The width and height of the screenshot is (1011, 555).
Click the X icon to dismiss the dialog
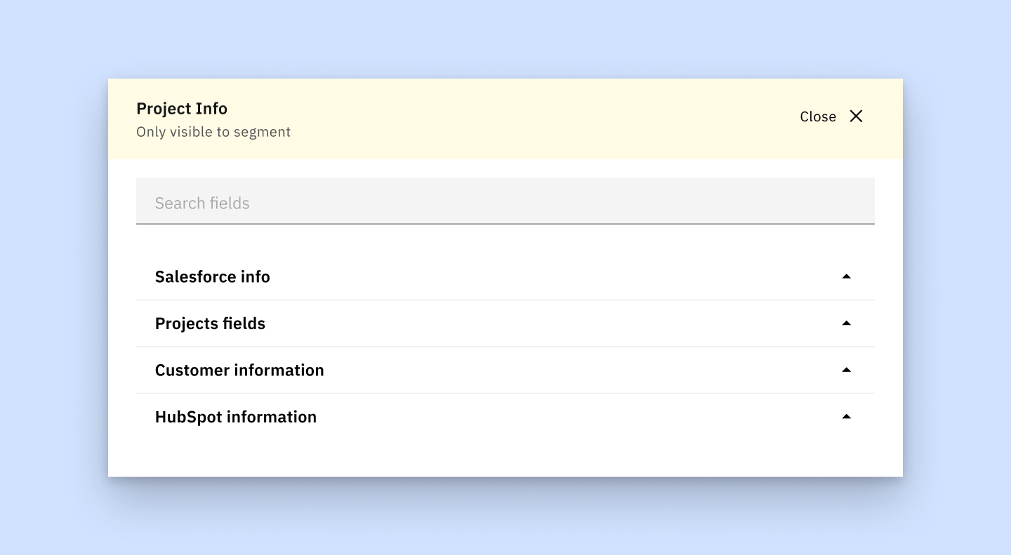click(x=856, y=116)
